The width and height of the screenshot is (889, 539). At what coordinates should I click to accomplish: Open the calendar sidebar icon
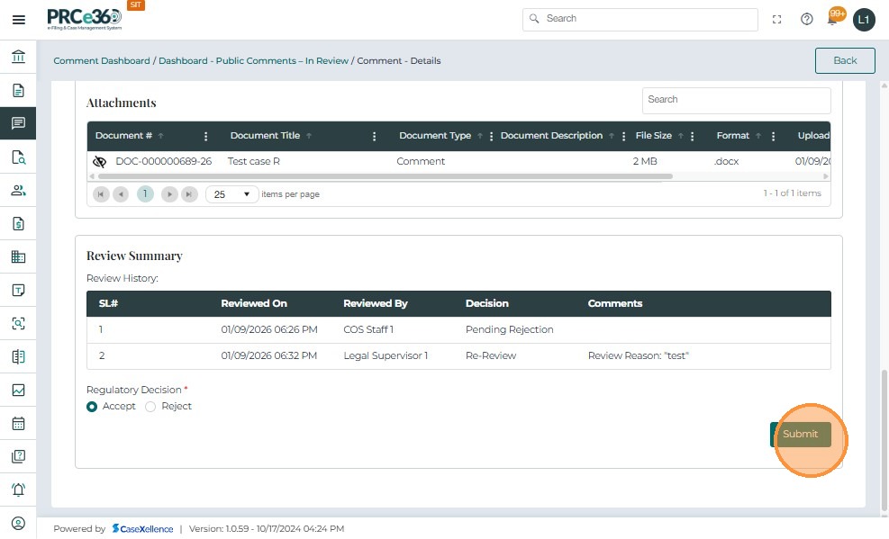[x=18, y=423]
